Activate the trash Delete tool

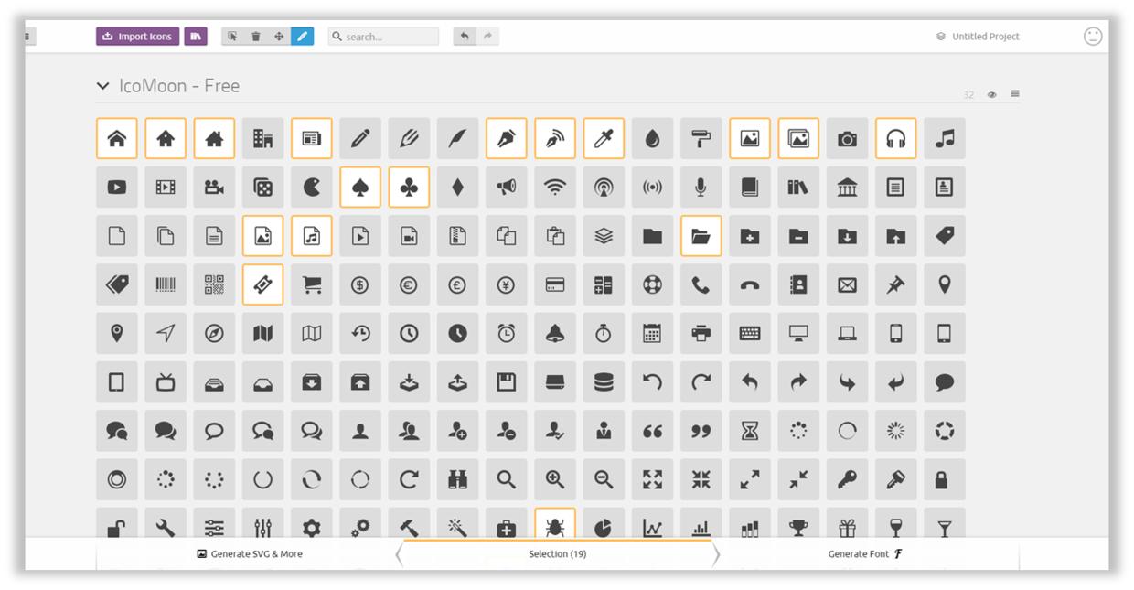point(256,37)
